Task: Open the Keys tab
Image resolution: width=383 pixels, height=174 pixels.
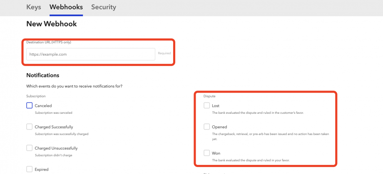Action: [34, 7]
